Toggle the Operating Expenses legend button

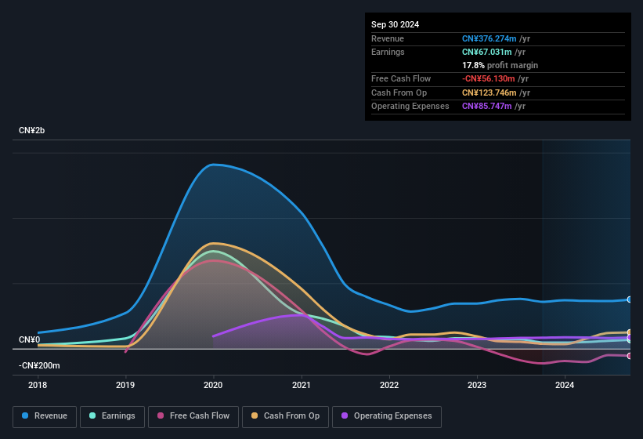click(x=387, y=416)
